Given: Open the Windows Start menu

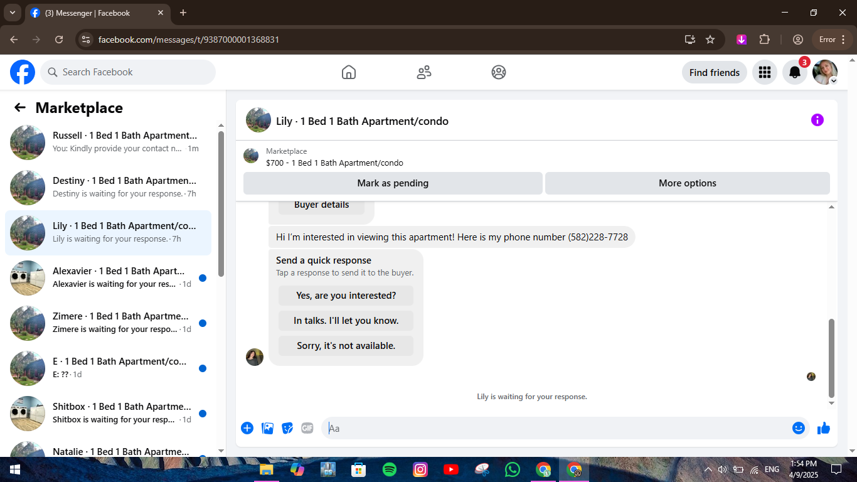Looking at the screenshot, I should (14, 469).
